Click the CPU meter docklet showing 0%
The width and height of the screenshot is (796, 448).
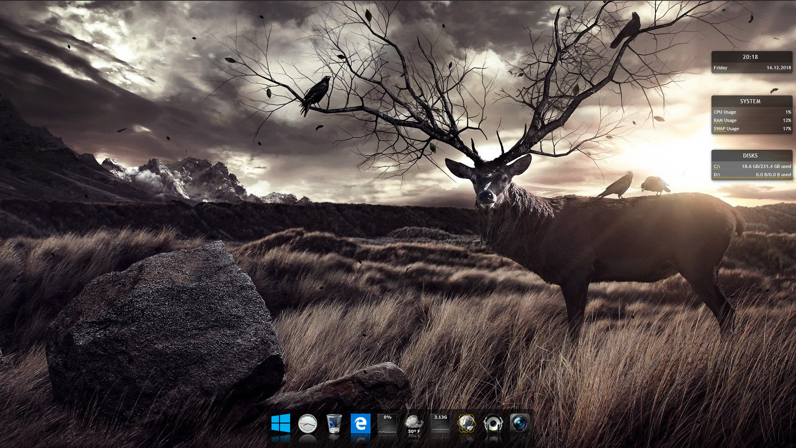pyautogui.click(x=387, y=424)
